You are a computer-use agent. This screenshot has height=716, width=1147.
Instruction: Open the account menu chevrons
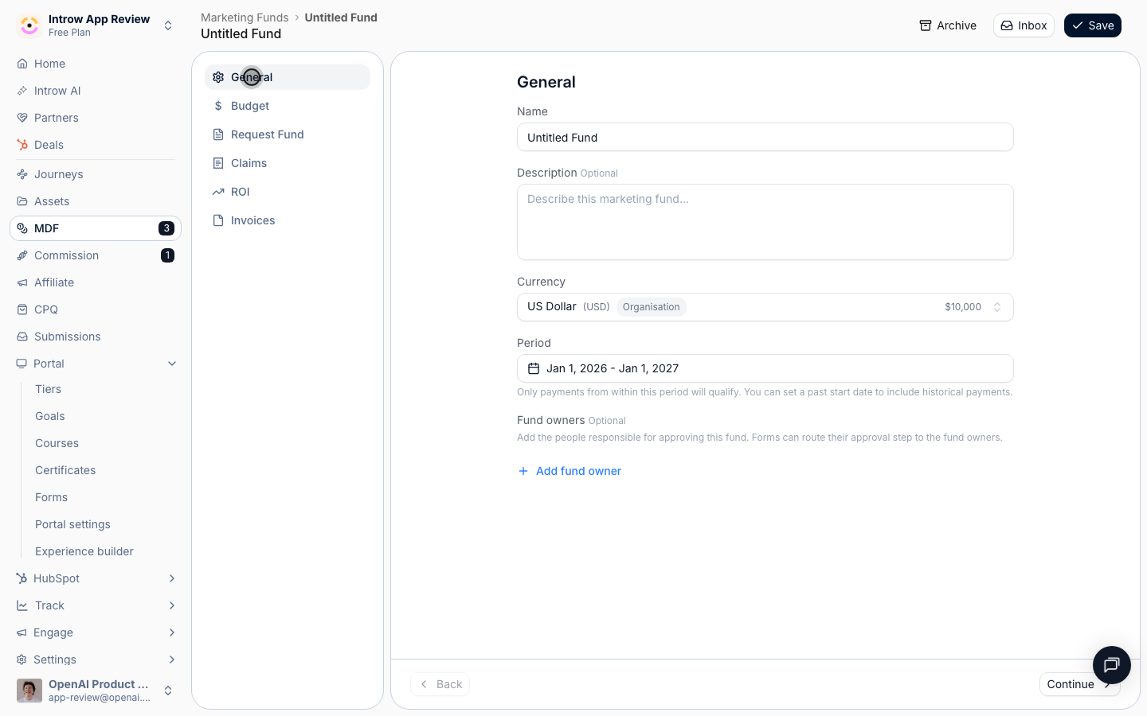click(x=168, y=691)
